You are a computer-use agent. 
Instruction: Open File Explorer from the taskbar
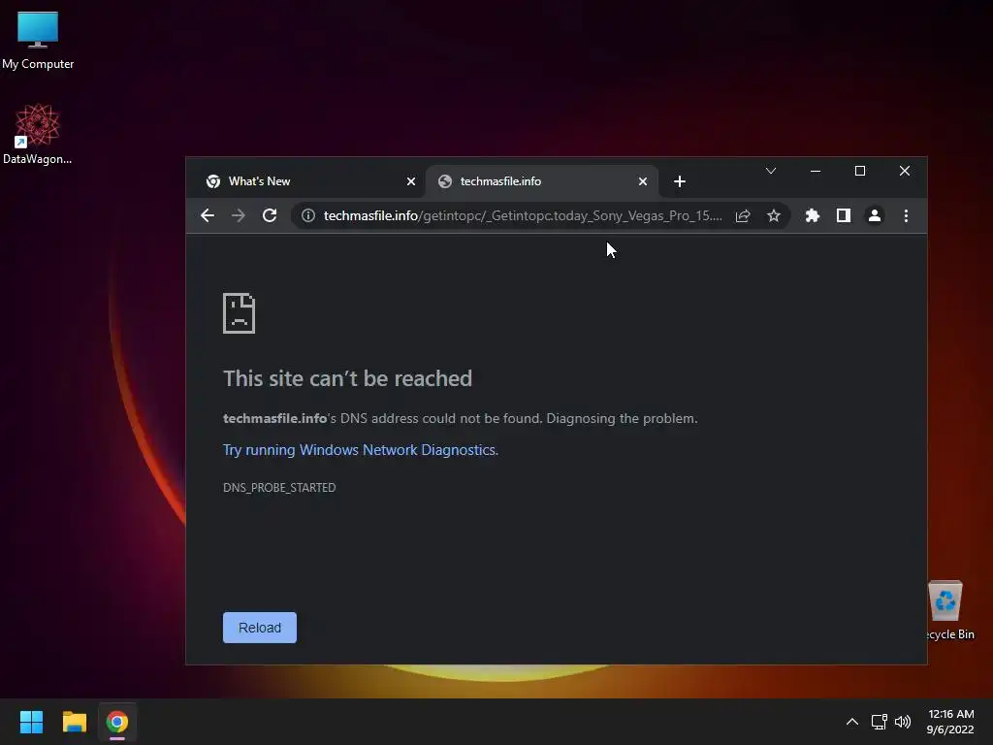tap(74, 722)
